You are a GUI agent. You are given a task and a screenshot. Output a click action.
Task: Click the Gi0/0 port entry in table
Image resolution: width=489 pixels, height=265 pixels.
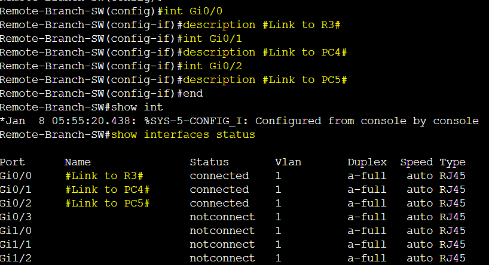click(16, 175)
